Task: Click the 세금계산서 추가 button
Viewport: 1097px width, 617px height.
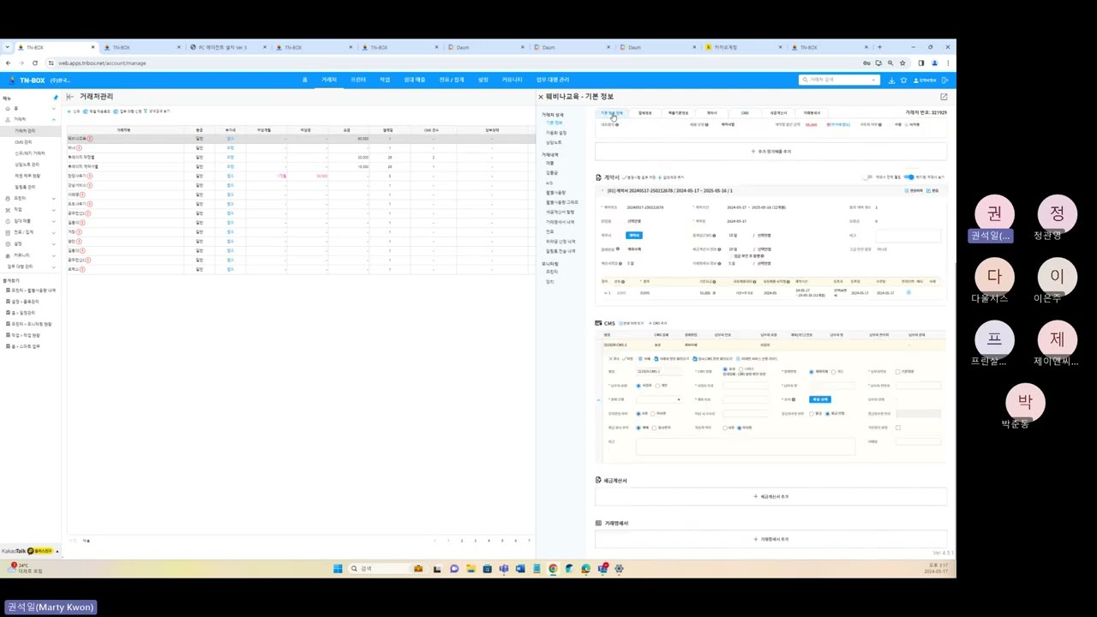Action: click(771, 497)
